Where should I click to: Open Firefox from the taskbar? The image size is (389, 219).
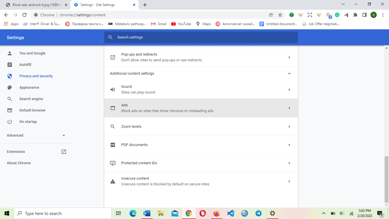pyautogui.click(x=217, y=213)
